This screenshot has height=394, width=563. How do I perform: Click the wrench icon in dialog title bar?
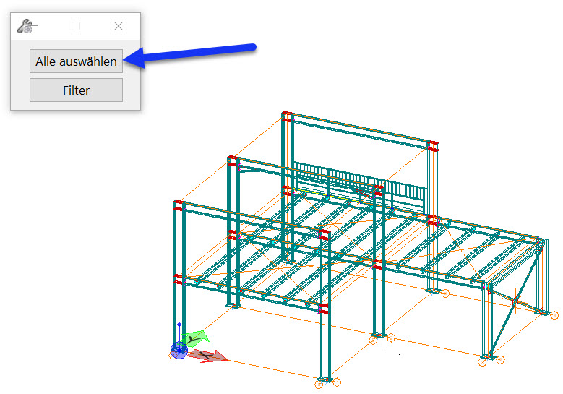[26, 26]
